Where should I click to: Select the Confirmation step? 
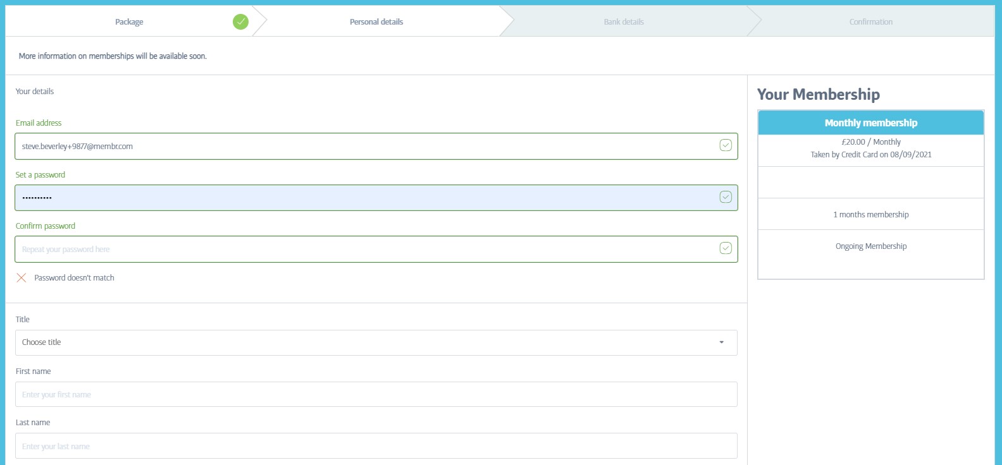(871, 22)
